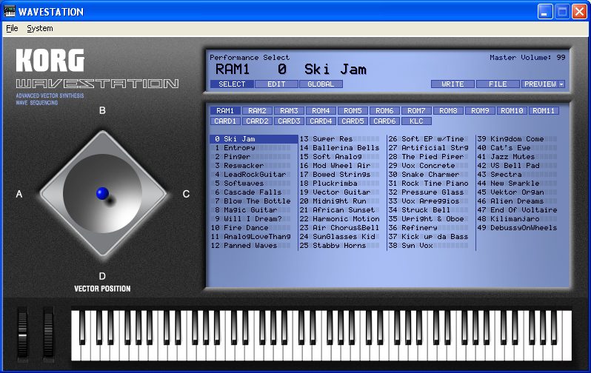Open the System menu
Viewport: 591px width, 373px height.
click(x=39, y=28)
